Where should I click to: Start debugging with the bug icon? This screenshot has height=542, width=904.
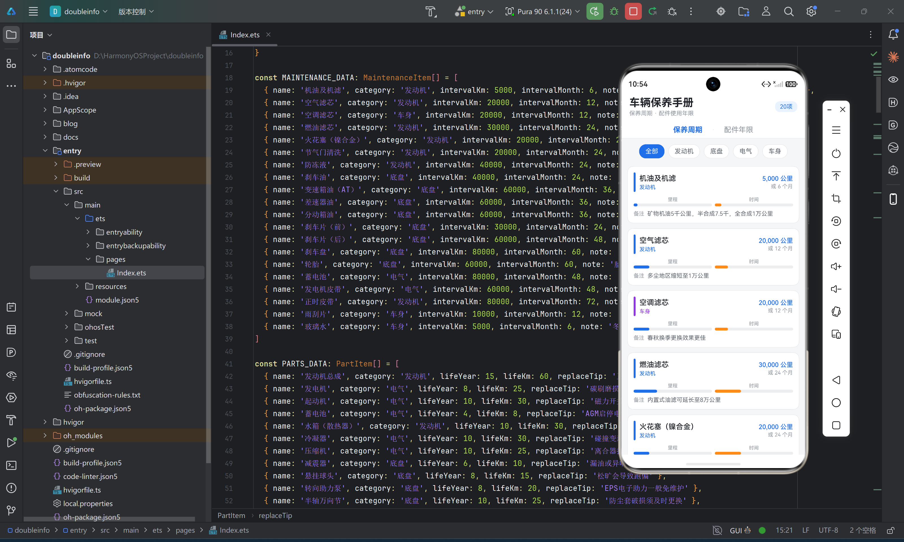point(614,11)
